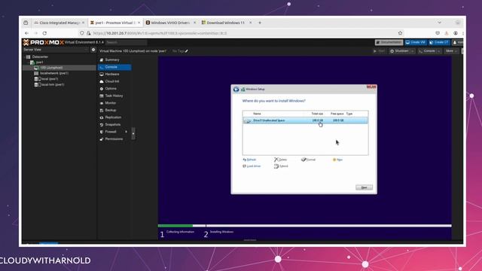Select local (pve1) storage in tree
This screenshot has width=482, height=271.
50,79
